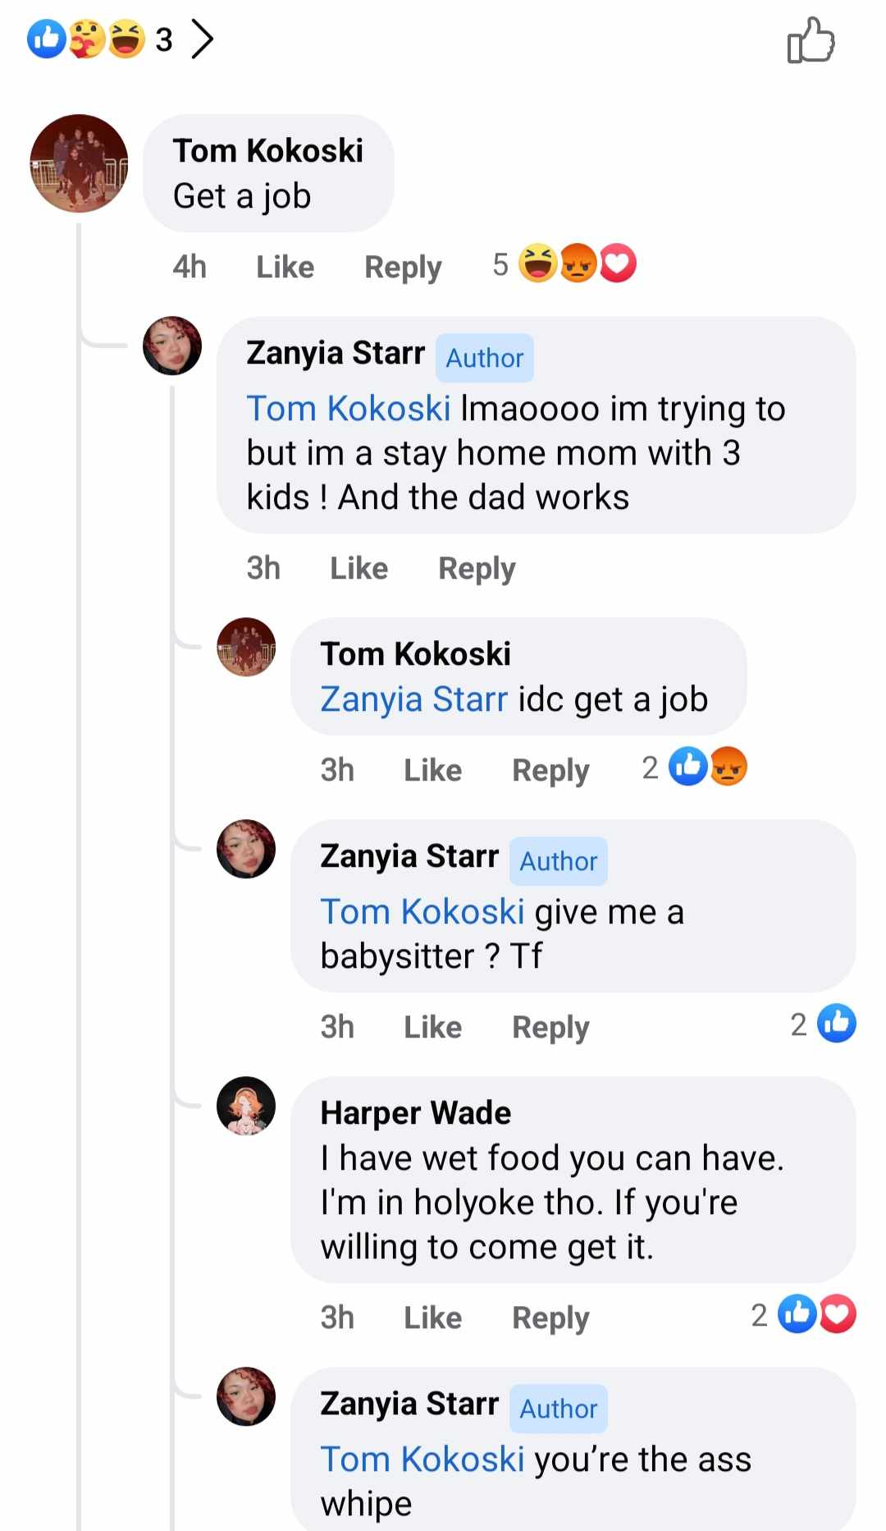Like Tom Kokoski's "Get a job" comment
886x1531 pixels.
tap(285, 267)
